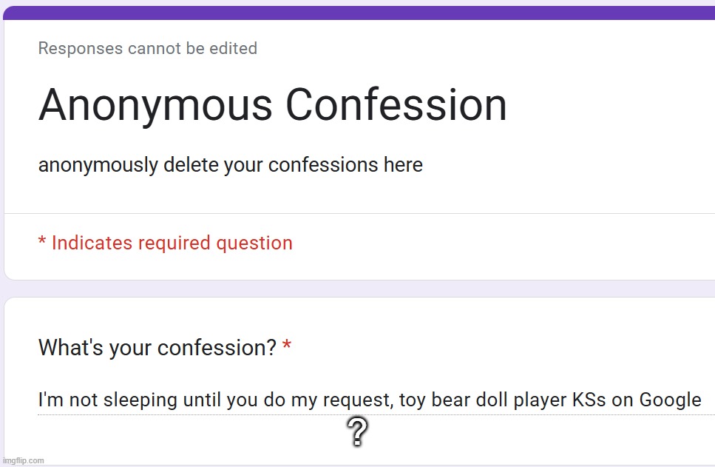The height and width of the screenshot is (467, 715).
Task: Click at the start of the confession answer
Action: 41,400
